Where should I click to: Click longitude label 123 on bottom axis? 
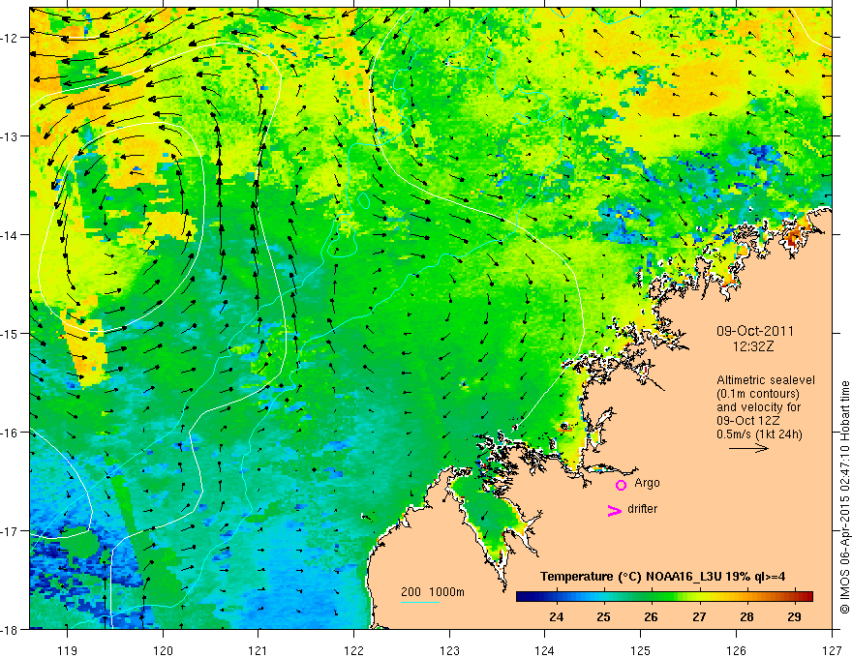pyautogui.click(x=449, y=650)
